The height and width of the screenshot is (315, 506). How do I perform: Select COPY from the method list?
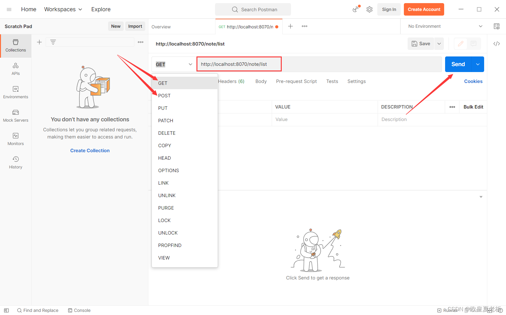pos(185,145)
